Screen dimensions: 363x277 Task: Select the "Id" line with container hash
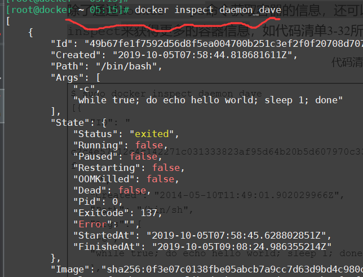[207, 43]
